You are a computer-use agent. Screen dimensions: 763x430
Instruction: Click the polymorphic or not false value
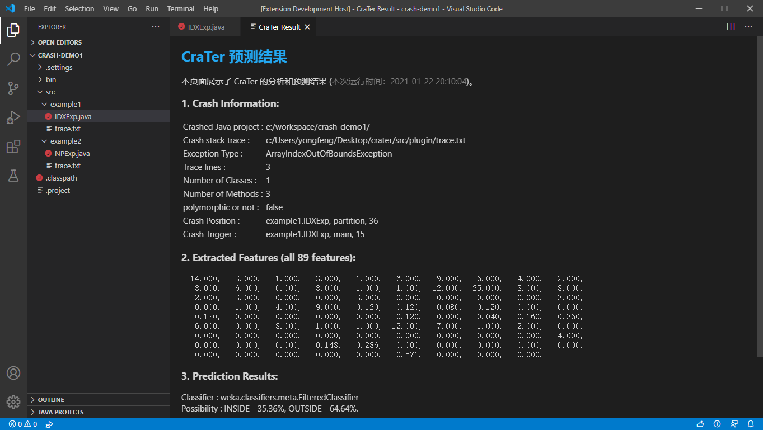click(x=274, y=207)
